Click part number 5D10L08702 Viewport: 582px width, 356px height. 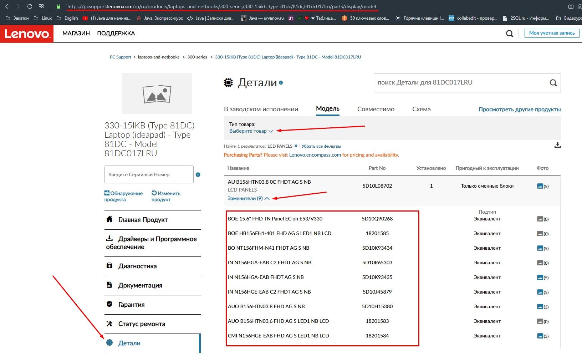point(377,186)
